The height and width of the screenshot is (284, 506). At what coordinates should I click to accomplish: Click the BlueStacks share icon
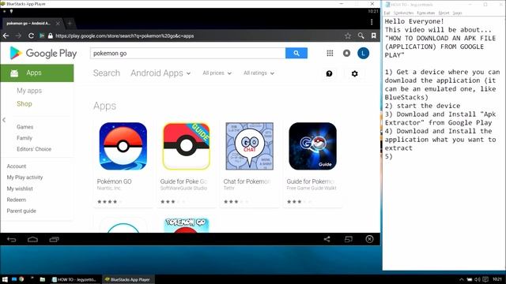[327, 239]
